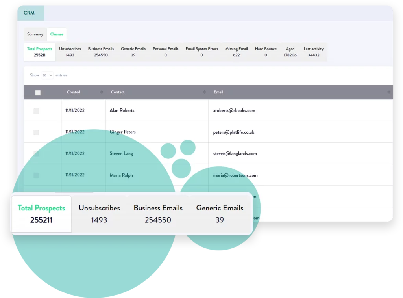Click the Created column header label

[x=74, y=92]
